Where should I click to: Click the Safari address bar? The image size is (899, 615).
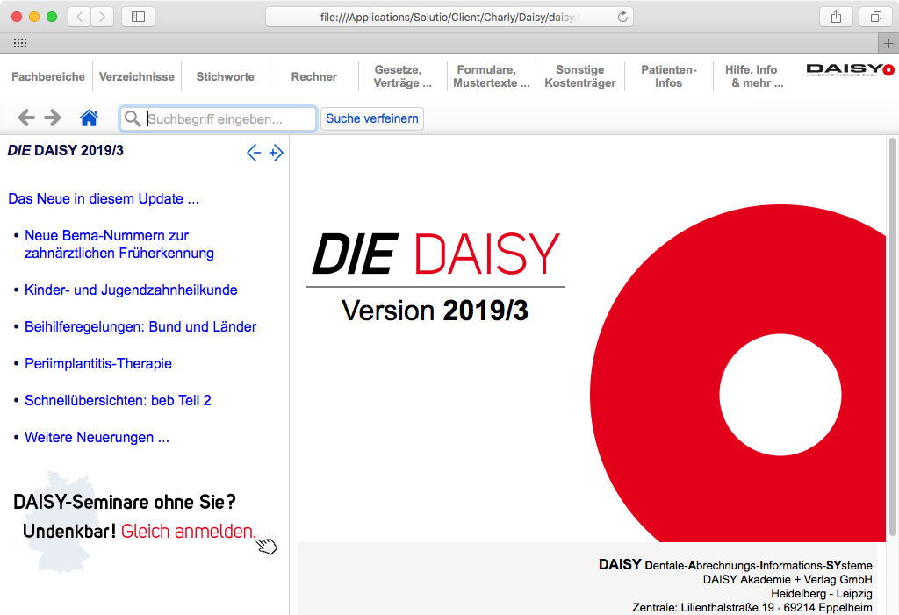pos(449,17)
